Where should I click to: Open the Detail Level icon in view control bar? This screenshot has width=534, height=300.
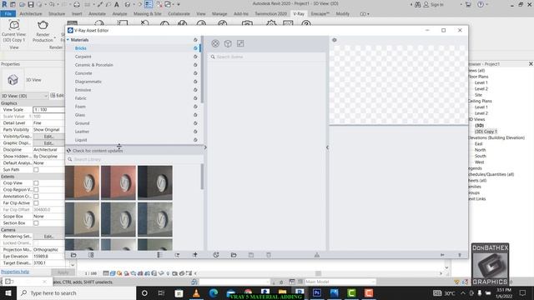click(x=106, y=273)
